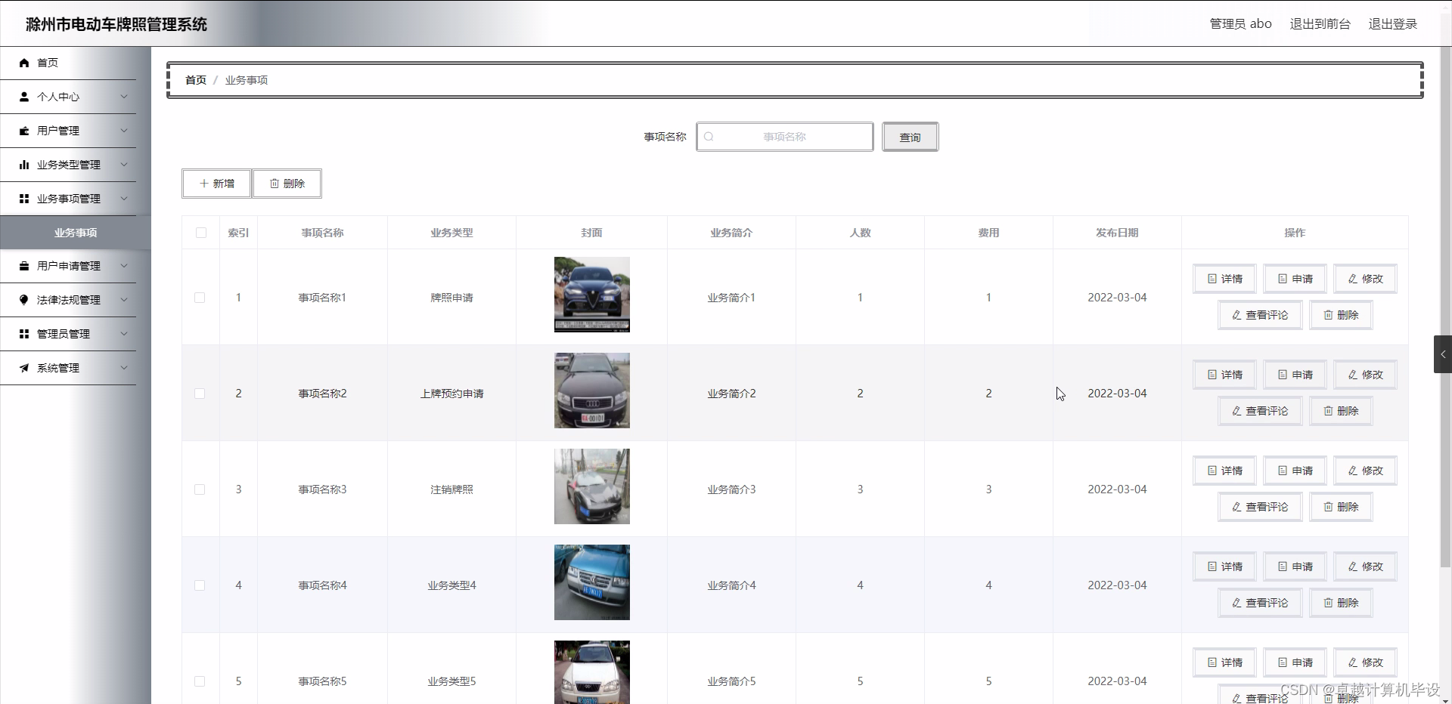Click the globe icon beside 法律法规管理
Screen dimensions: 1452x704
(23, 299)
